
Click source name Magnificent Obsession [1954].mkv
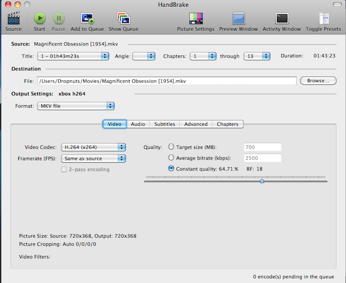76,44
